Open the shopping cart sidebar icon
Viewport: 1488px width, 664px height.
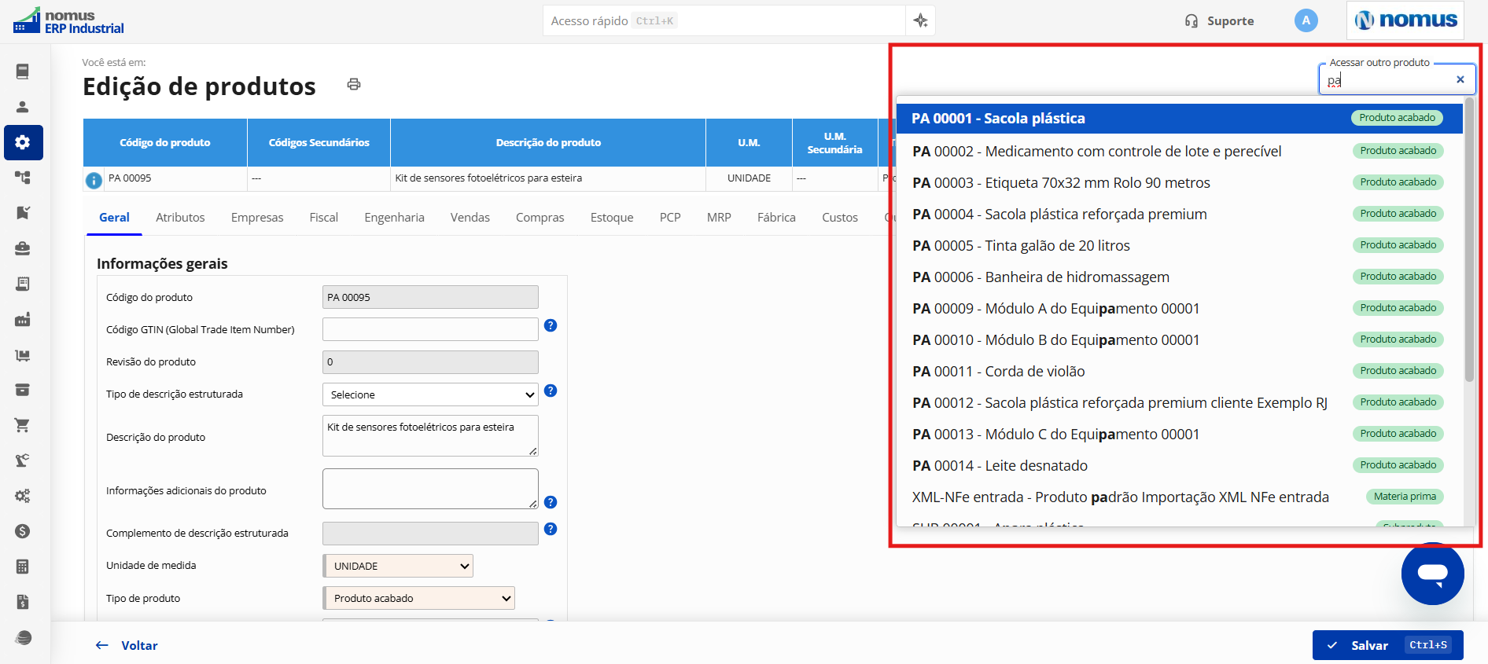click(x=23, y=425)
